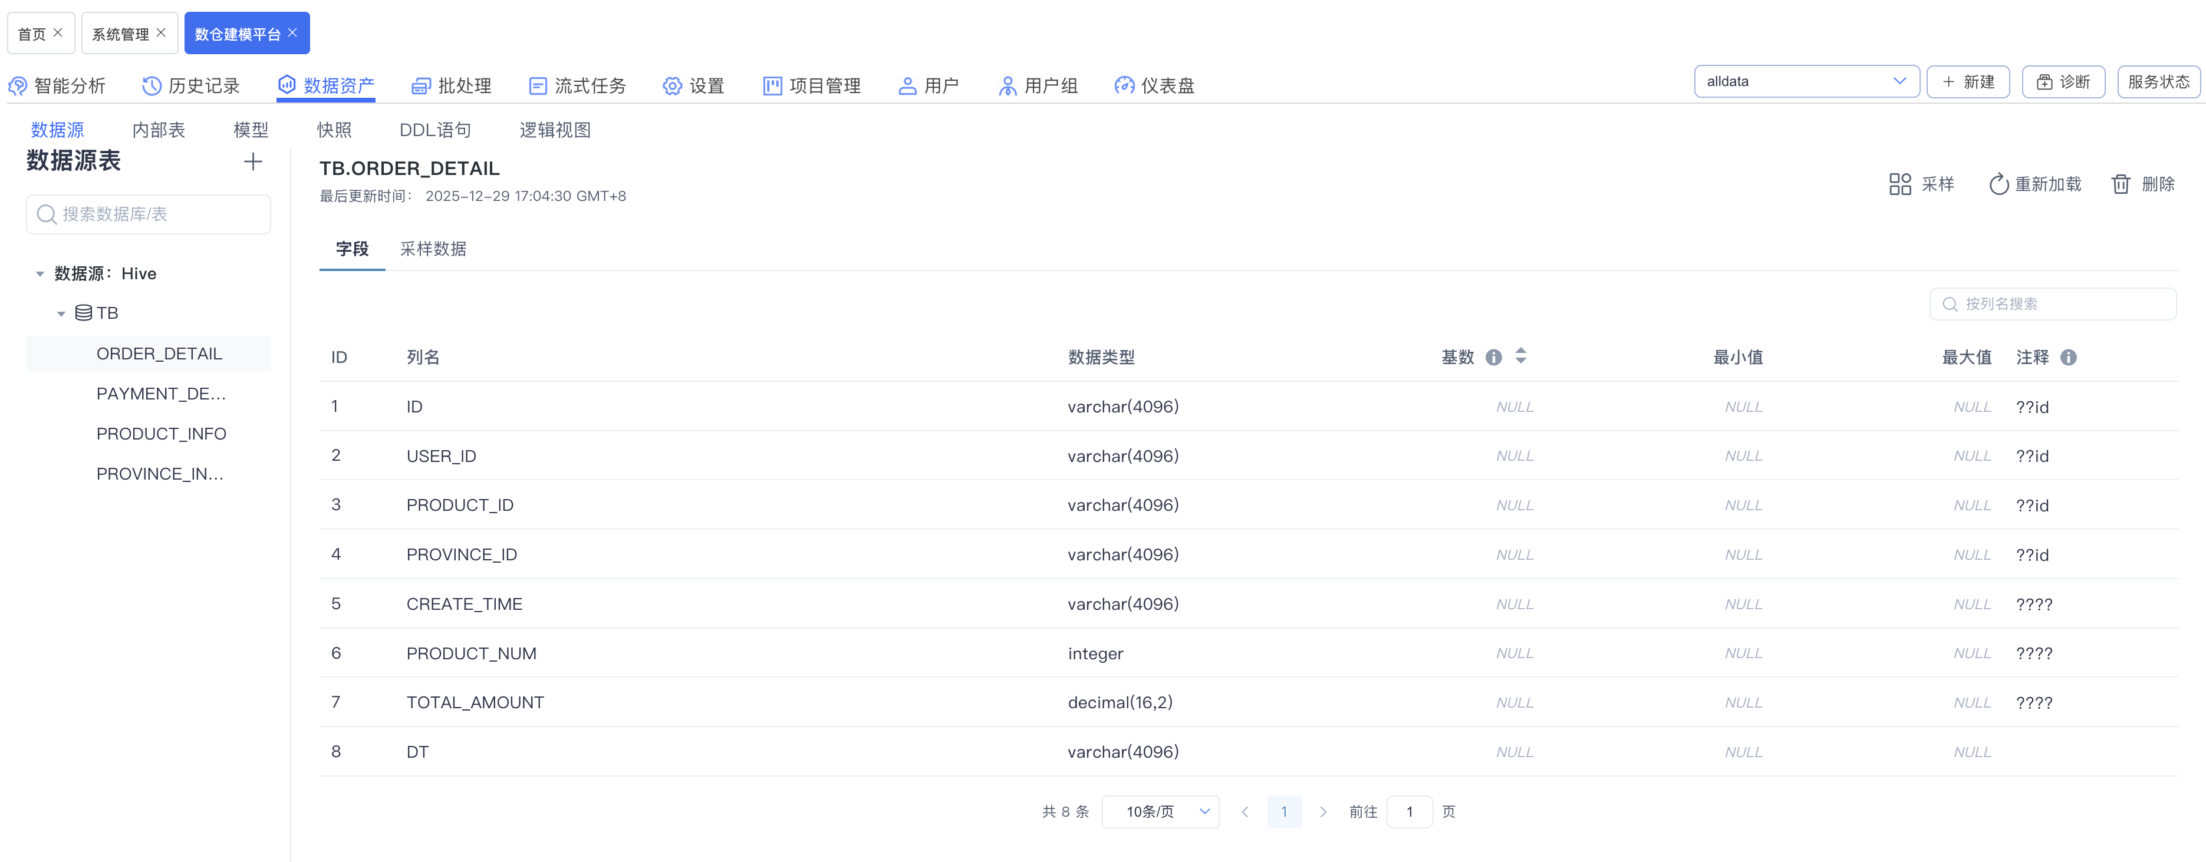Screen dimensions: 2206x862
Task: Click the 服务状态 button
Action: pos(2158,81)
